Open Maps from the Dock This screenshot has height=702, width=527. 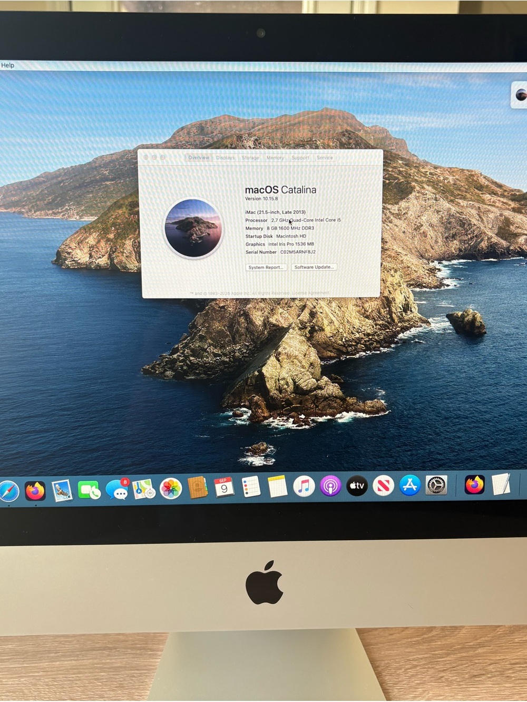pyautogui.click(x=143, y=489)
